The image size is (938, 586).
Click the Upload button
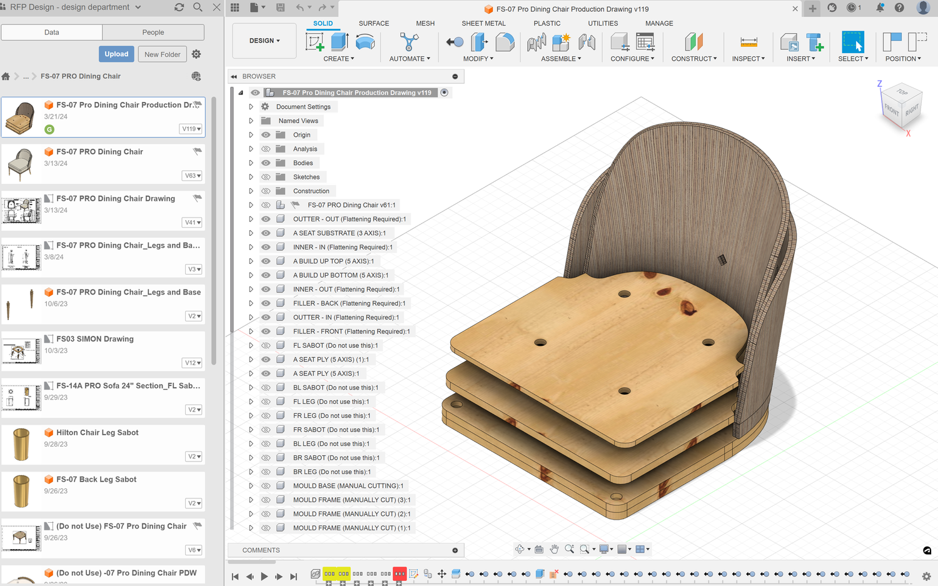(x=116, y=54)
